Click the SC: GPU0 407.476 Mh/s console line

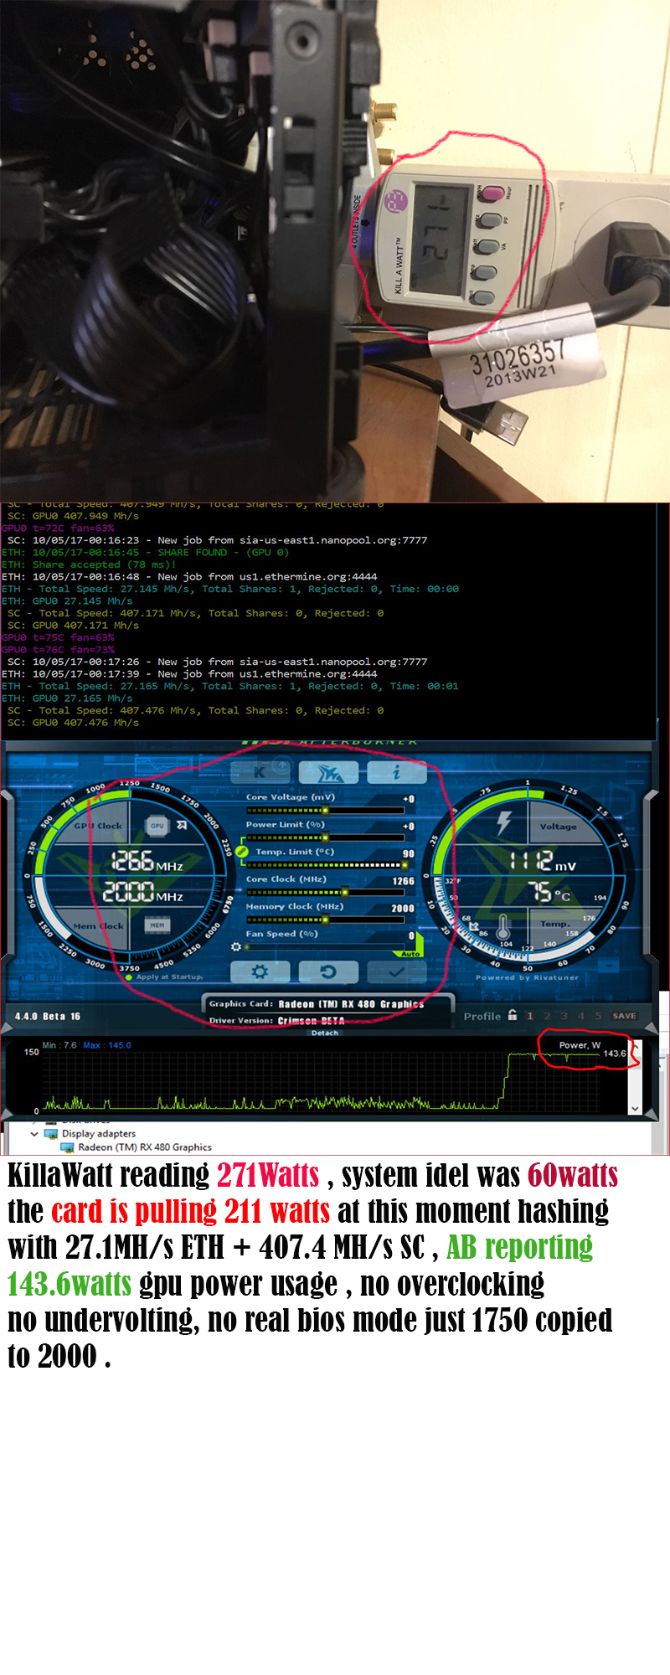(73, 723)
